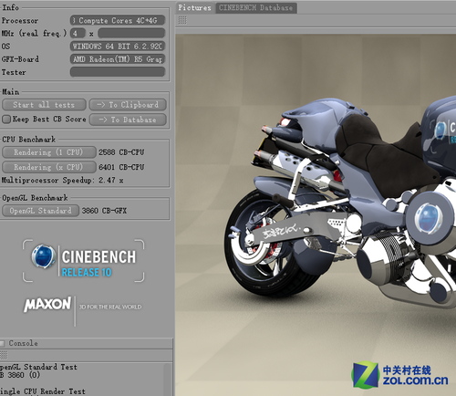Copy results with To Clipboard button
The width and height of the screenshot is (456, 396).
(128, 105)
